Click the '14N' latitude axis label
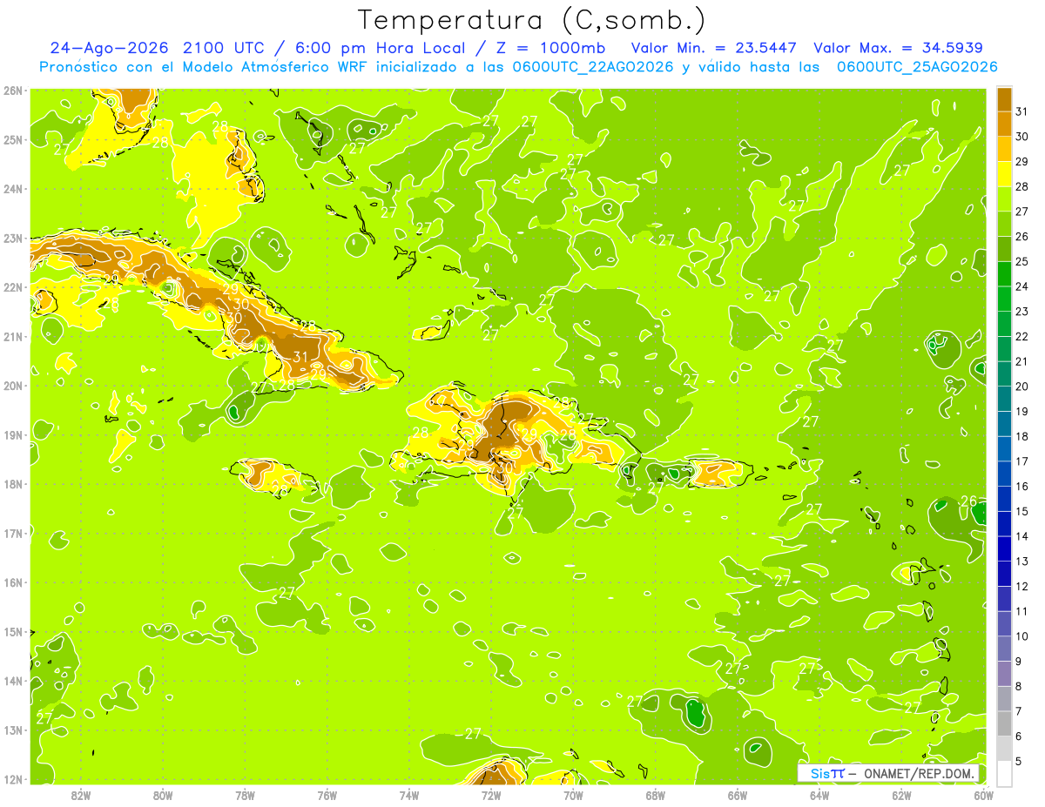Screen dimensions: 1045x807 (x=13, y=681)
